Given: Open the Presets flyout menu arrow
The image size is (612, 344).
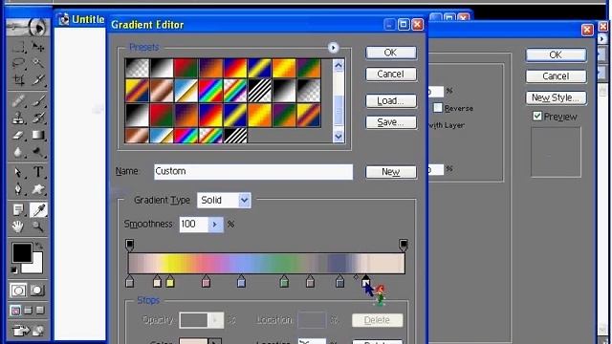Looking at the screenshot, I should click(x=333, y=48).
